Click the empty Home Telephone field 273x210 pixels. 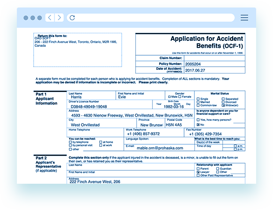click(95, 133)
